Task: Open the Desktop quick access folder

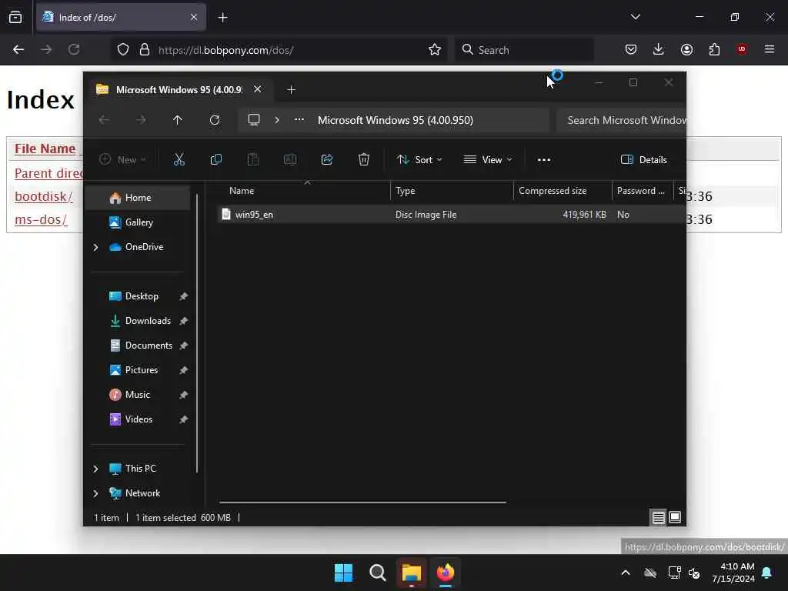Action: [142, 296]
